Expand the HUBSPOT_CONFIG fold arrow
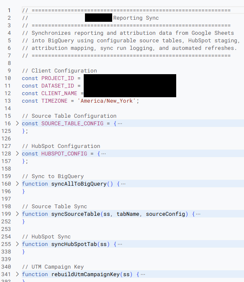244x282 pixels. click(17, 154)
